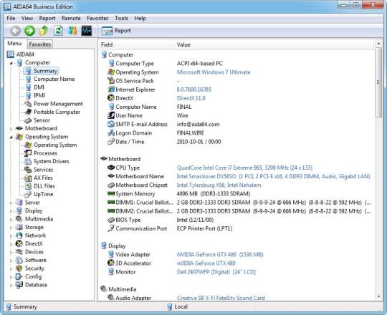The width and height of the screenshot is (387, 315).
Task: Open the File menu
Action: click(11, 18)
